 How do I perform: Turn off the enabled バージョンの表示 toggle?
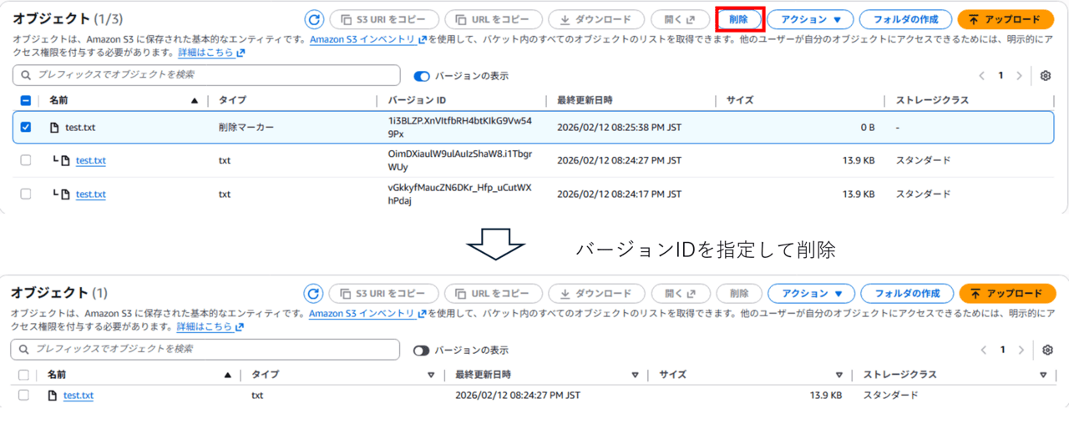point(422,77)
